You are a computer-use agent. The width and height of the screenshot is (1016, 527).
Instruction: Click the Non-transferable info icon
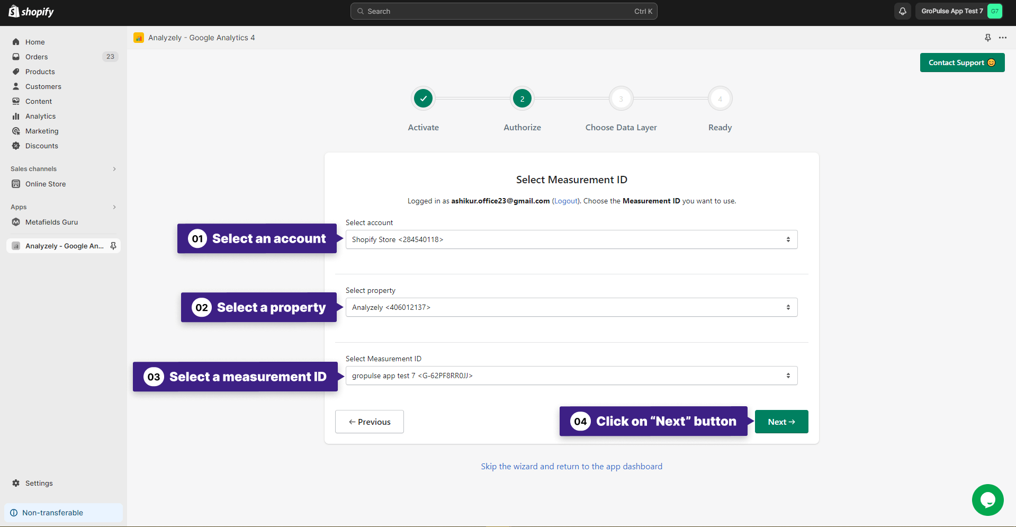click(14, 513)
